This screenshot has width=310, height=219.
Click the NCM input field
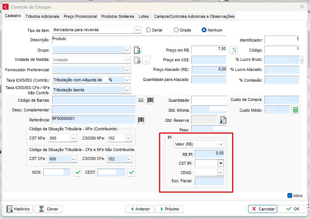57,173
